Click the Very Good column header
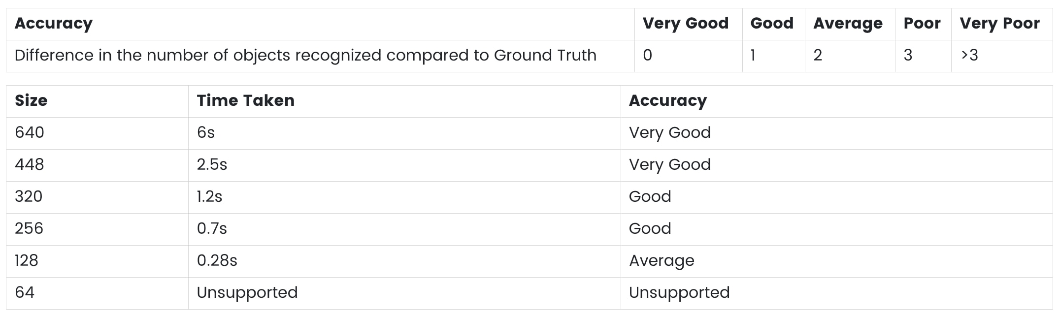The image size is (1059, 317). point(685,24)
